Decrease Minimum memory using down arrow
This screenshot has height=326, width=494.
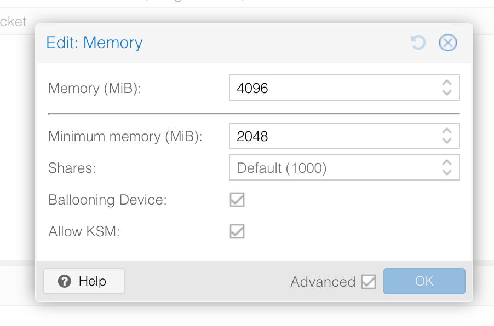pyautogui.click(x=447, y=141)
